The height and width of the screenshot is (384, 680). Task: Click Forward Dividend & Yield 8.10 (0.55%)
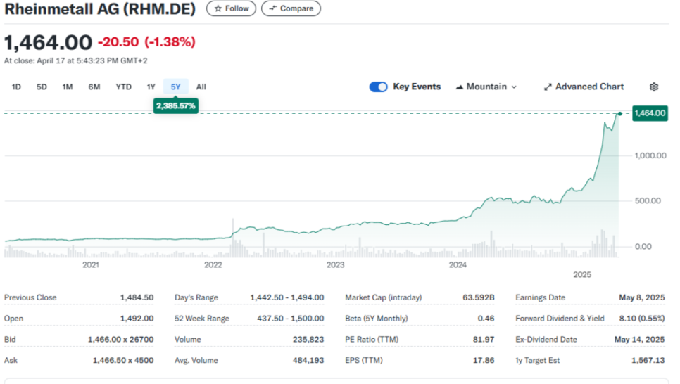[x=642, y=318]
